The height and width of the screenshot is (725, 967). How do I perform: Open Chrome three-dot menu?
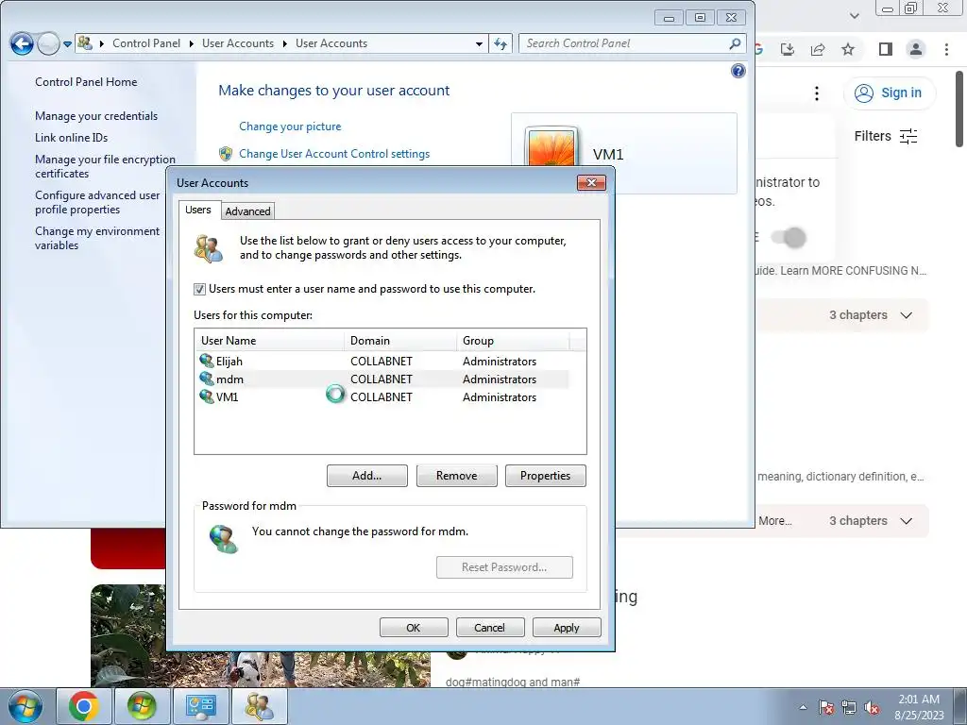pyautogui.click(x=946, y=49)
